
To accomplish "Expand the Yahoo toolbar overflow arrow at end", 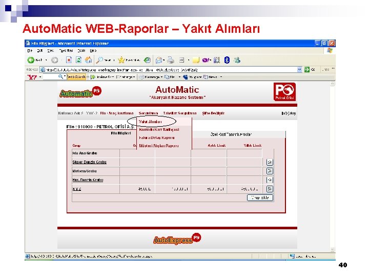I will 221,77.
